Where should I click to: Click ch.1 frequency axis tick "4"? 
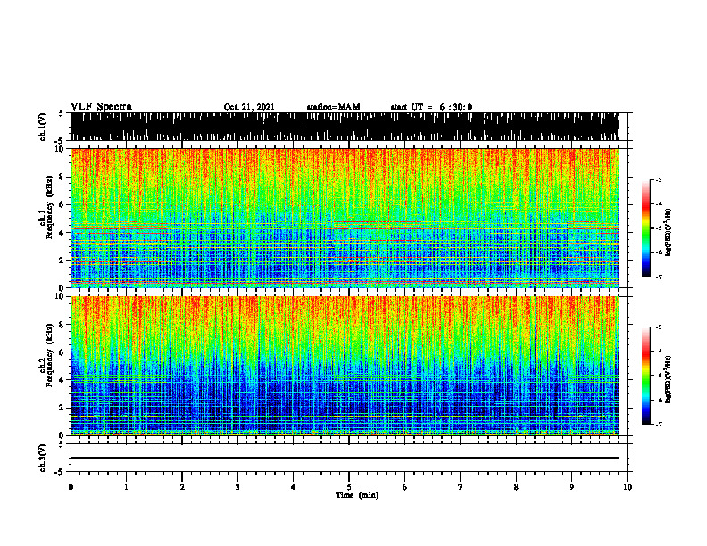62,233
